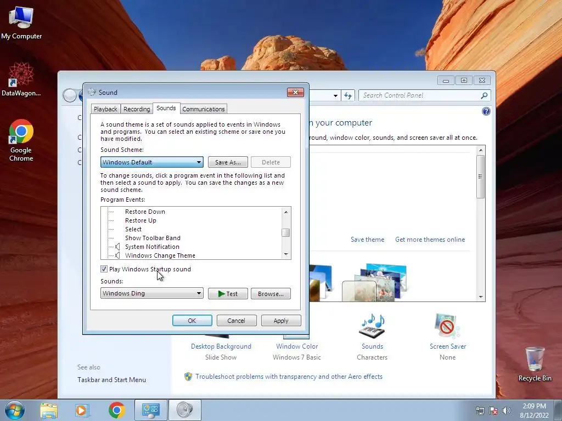This screenshot has height=421, width=562.
Task: Open the Action Center flag tray icon
Action: (493, 411)
